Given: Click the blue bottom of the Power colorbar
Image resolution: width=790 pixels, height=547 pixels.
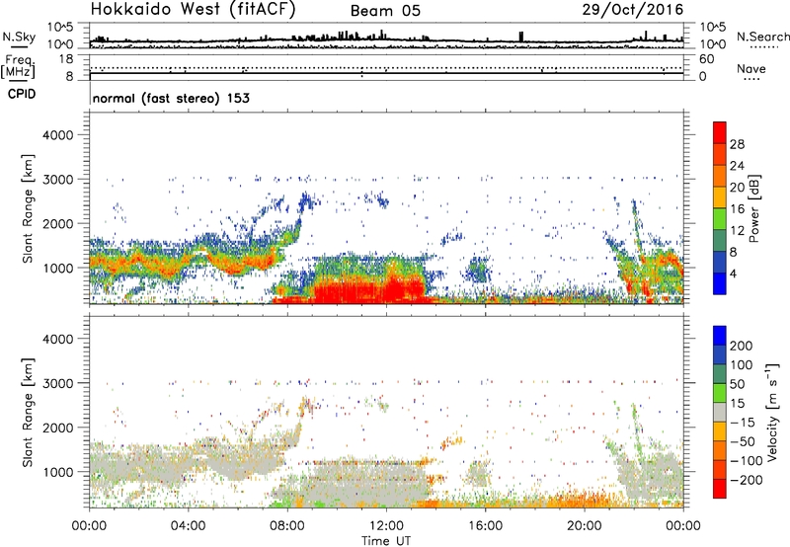Looking at the screenshot, I should (720, 283).
